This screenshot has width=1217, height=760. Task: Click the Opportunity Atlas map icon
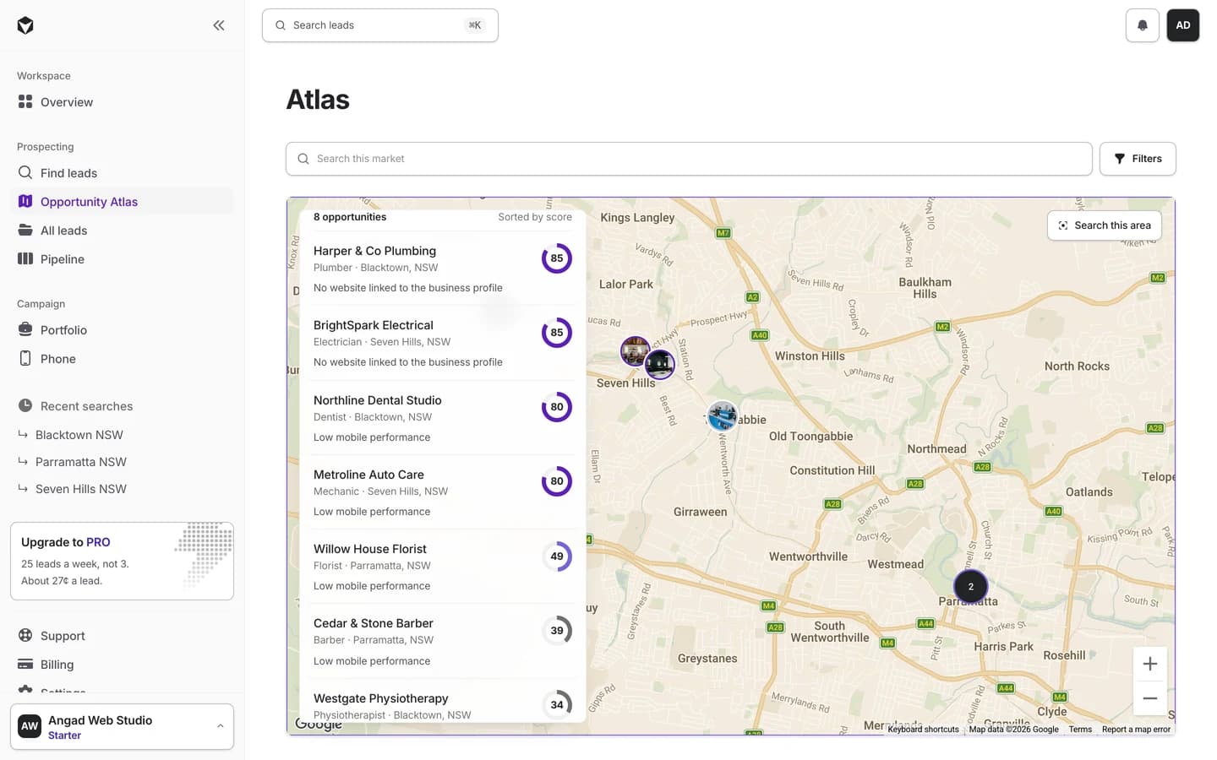pyautogui.click(x=25, y=201)
